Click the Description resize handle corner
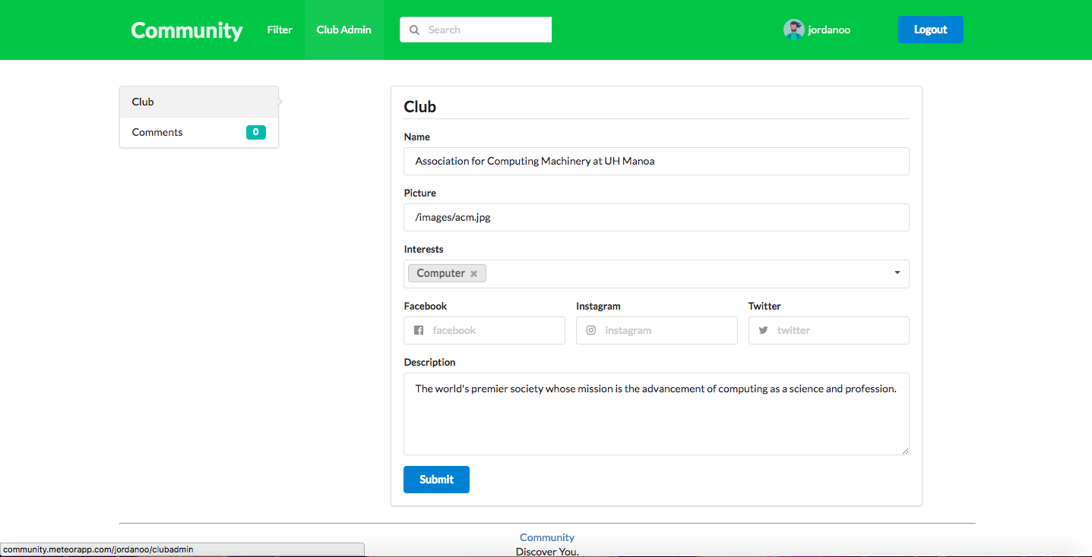 (905, 451)
